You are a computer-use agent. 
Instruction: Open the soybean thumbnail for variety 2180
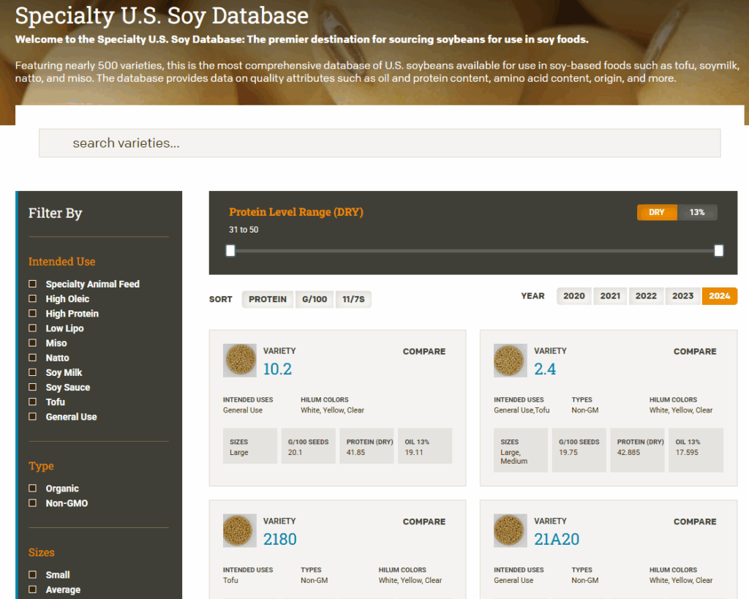click(x=239, y=531)
